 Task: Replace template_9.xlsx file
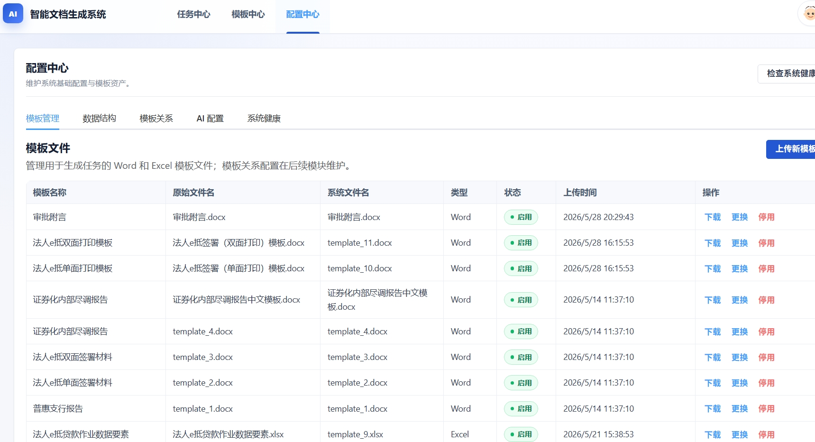[740, 434]
